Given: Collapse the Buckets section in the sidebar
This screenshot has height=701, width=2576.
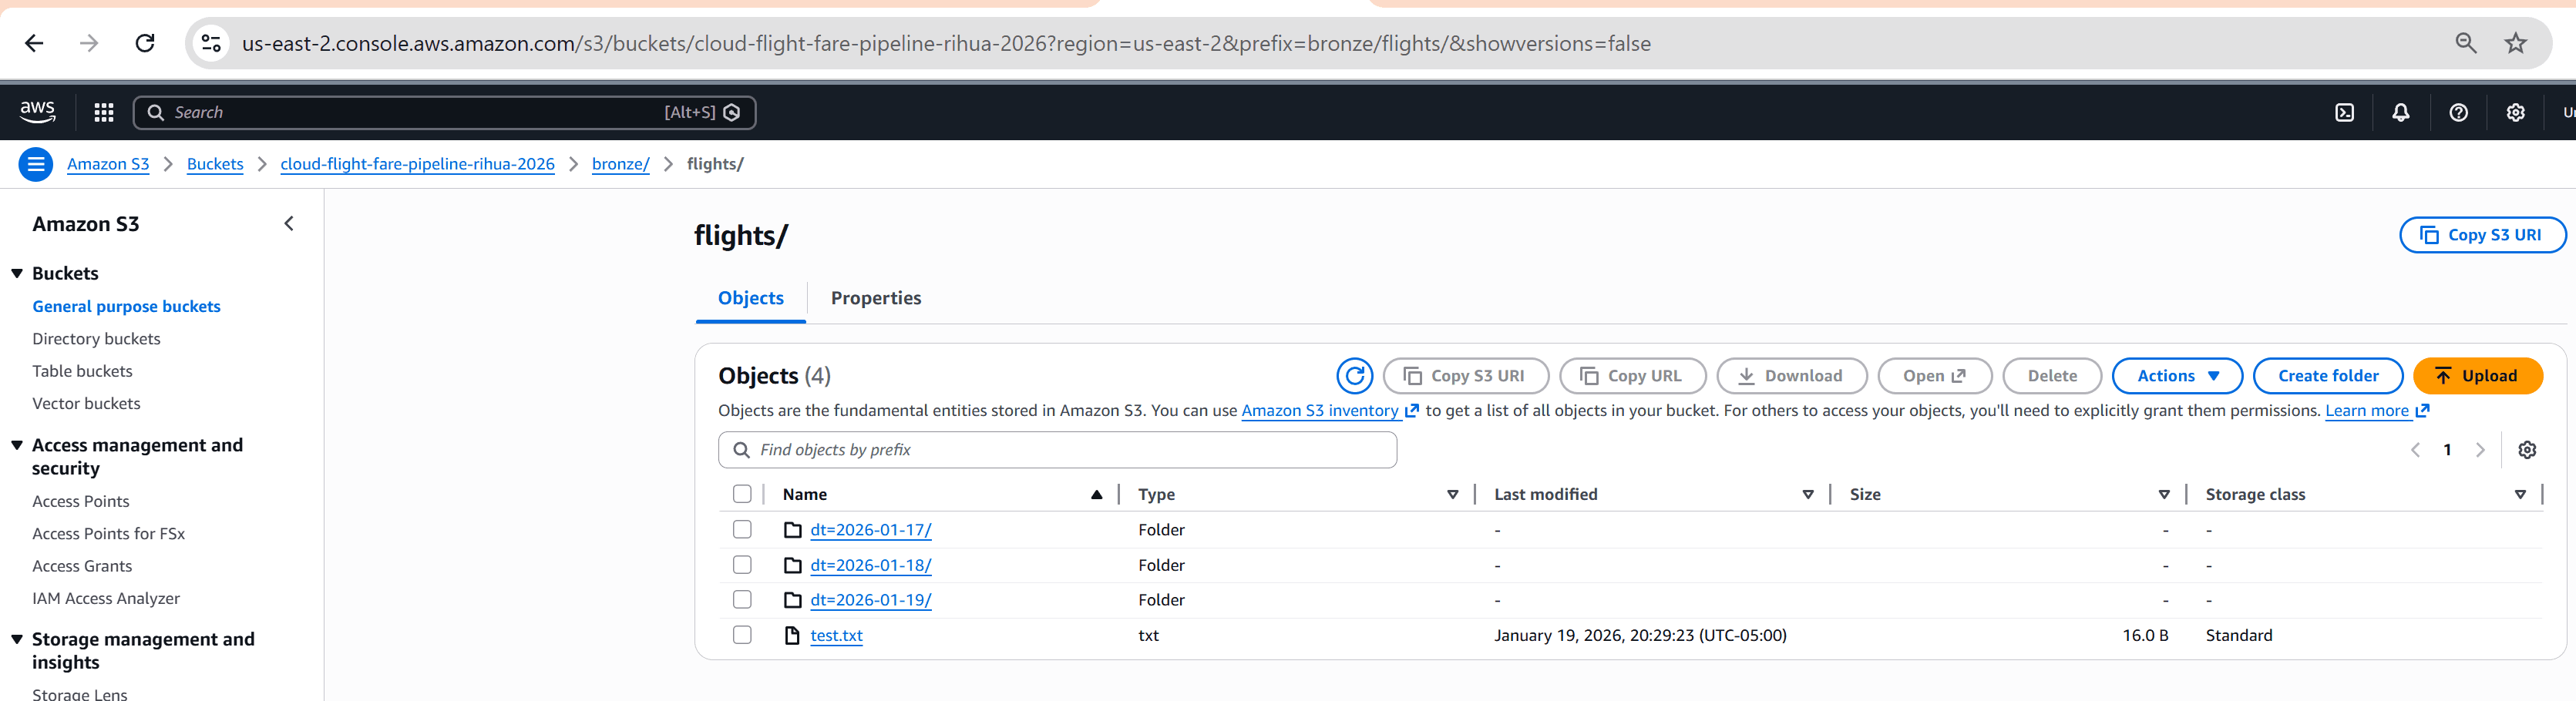Looking at the screenshot, I should point(16,272).
